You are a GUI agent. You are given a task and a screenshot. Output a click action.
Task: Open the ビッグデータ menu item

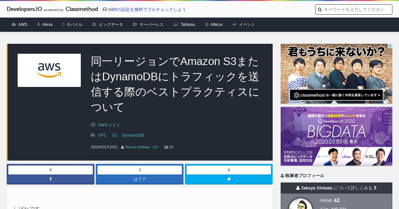tap(111, 25)
